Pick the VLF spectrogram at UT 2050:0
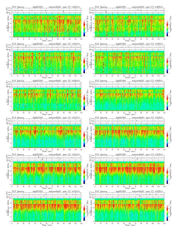Viewport: 178px width, 230px height. [x=129, y=99]
